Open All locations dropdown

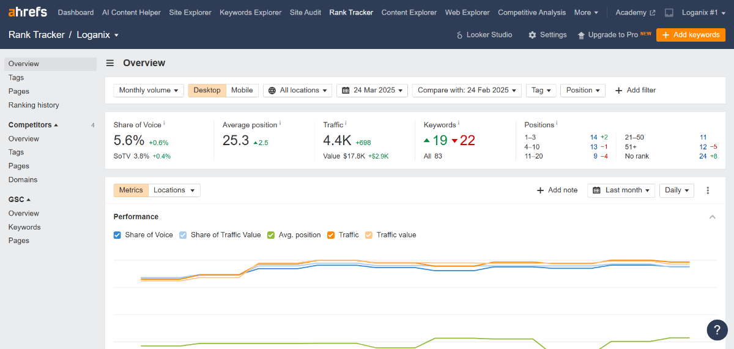coord(298,90)
